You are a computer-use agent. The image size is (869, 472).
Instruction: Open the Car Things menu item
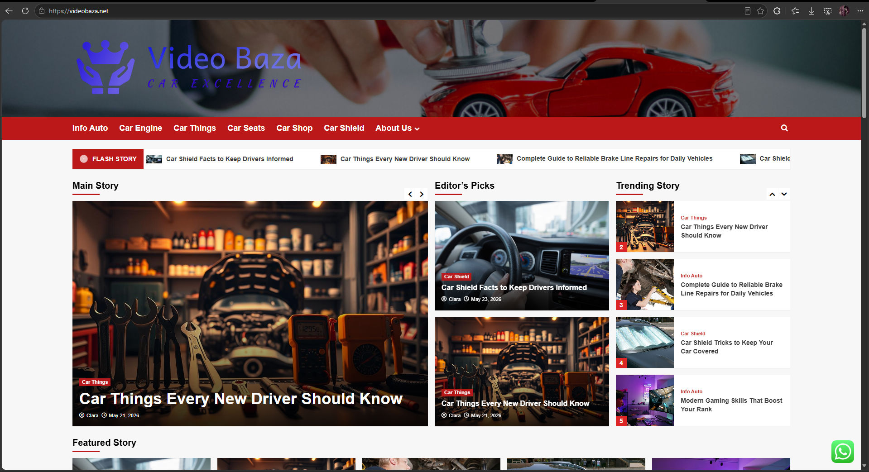pos(195,128)
